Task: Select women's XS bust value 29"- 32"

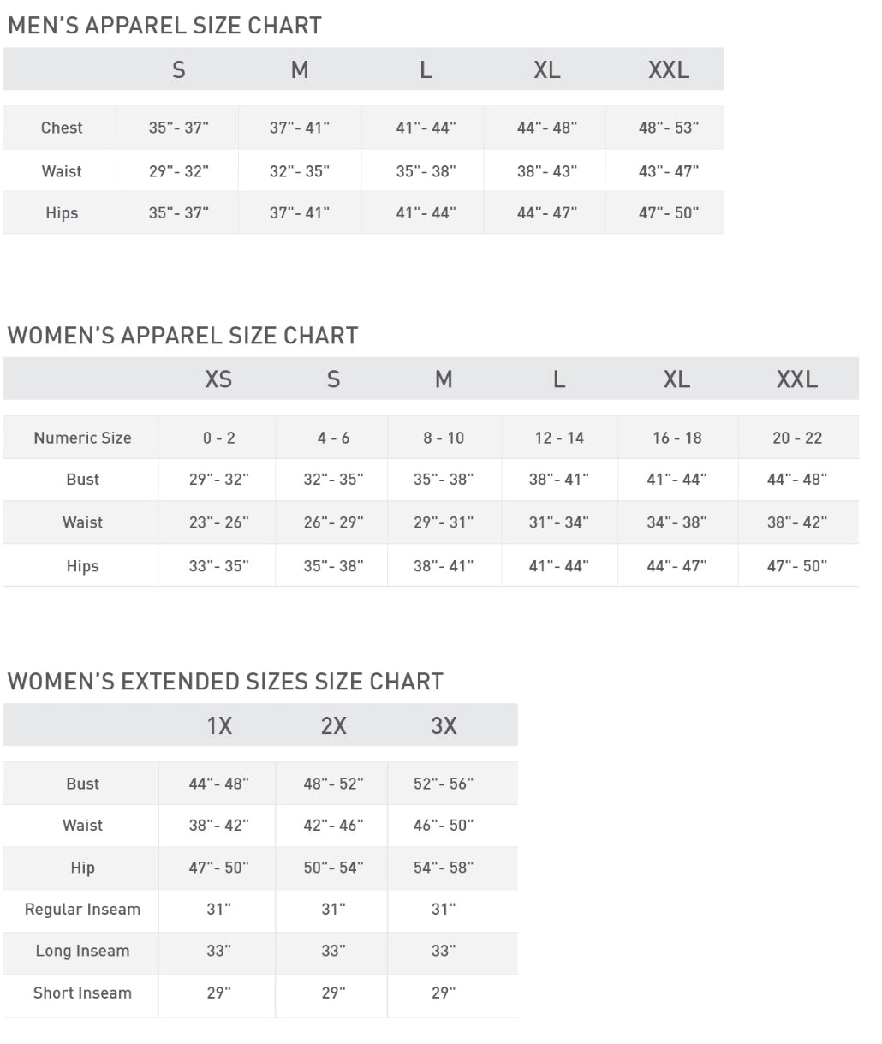Action: click(x=218, y=480)
